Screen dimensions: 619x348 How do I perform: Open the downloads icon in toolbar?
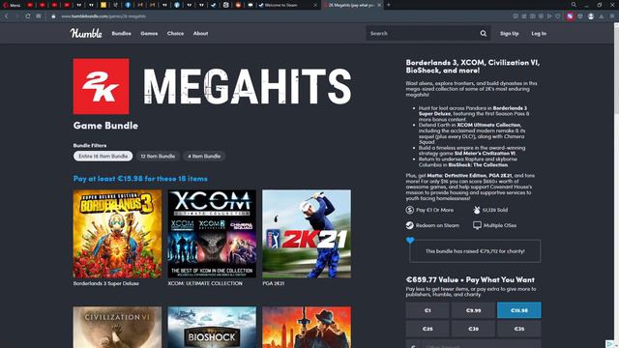click(x=602, y=16)
